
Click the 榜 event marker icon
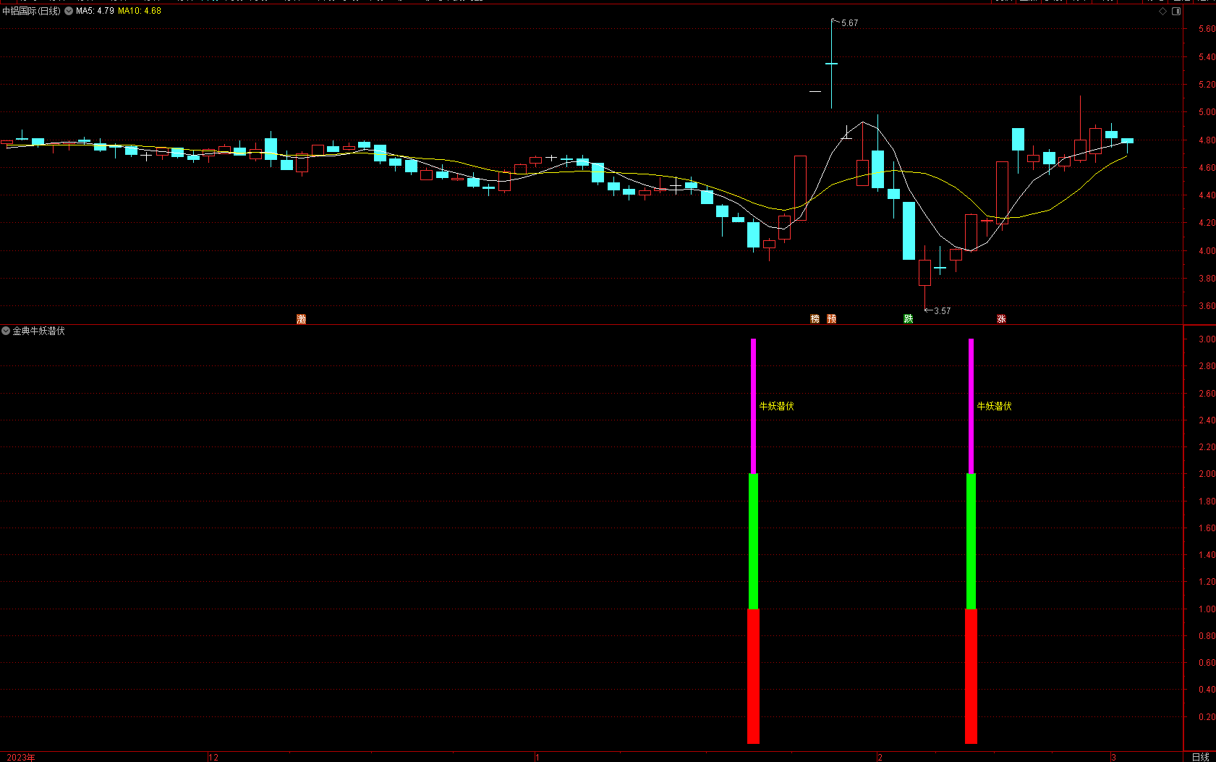click(815, 319)
